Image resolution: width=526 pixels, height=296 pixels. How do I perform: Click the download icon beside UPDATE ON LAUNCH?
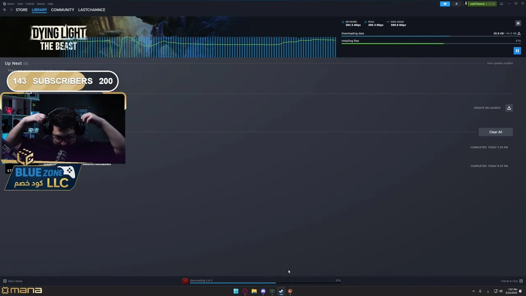pos(509,108)
